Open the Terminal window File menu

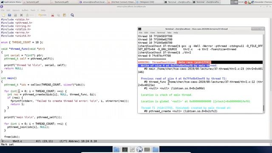[x=141, y=33]
